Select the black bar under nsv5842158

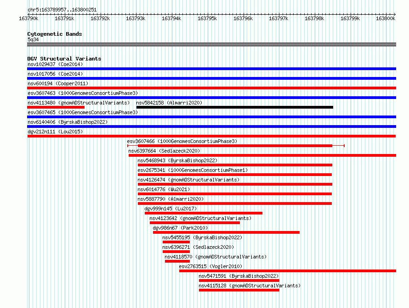(234, 107)
